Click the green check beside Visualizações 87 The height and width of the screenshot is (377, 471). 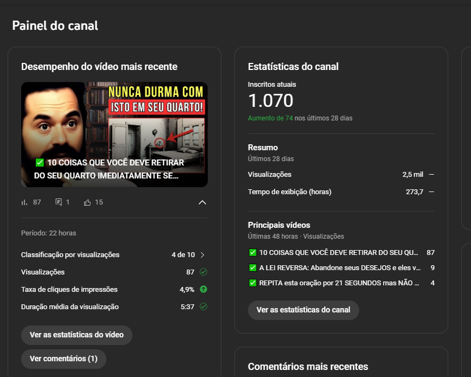click(203, 272)
